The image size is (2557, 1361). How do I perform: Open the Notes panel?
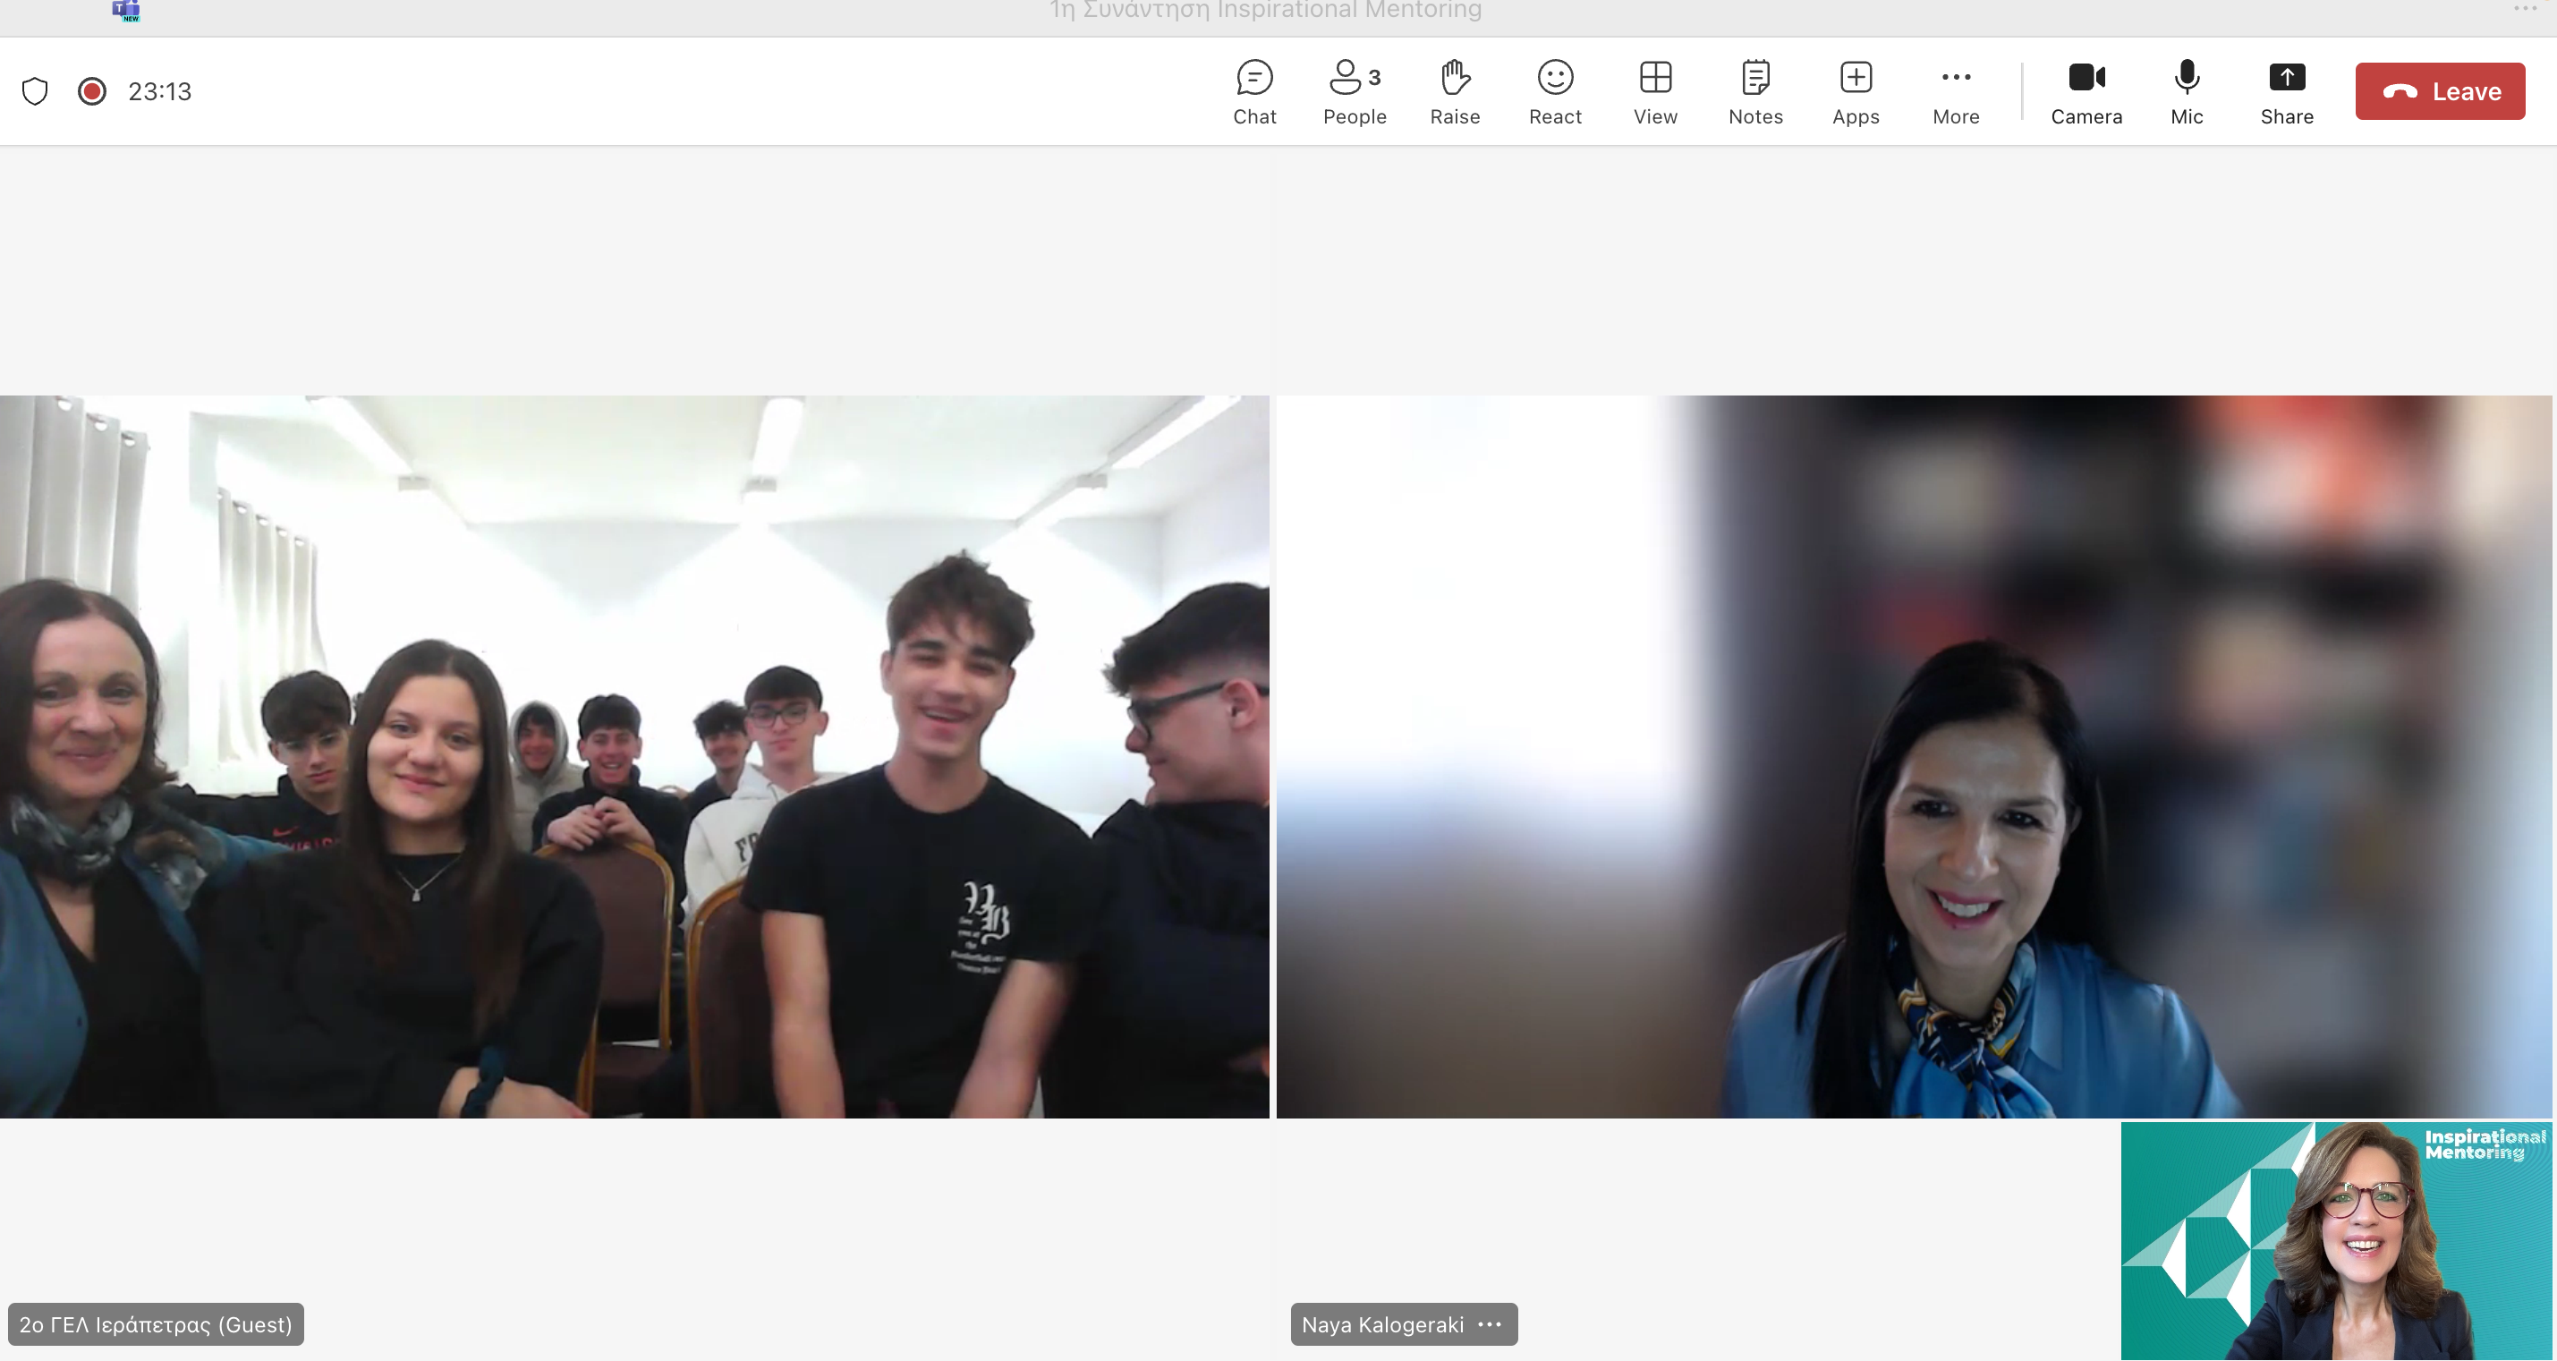coord(1755,91)
